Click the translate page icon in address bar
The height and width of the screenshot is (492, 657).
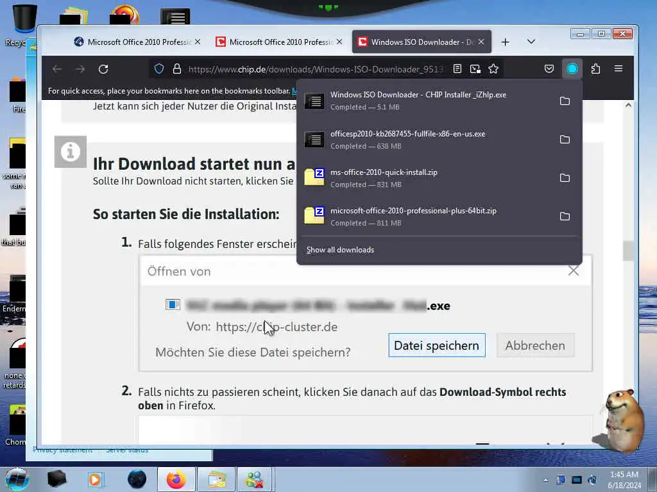pos(475,69)
